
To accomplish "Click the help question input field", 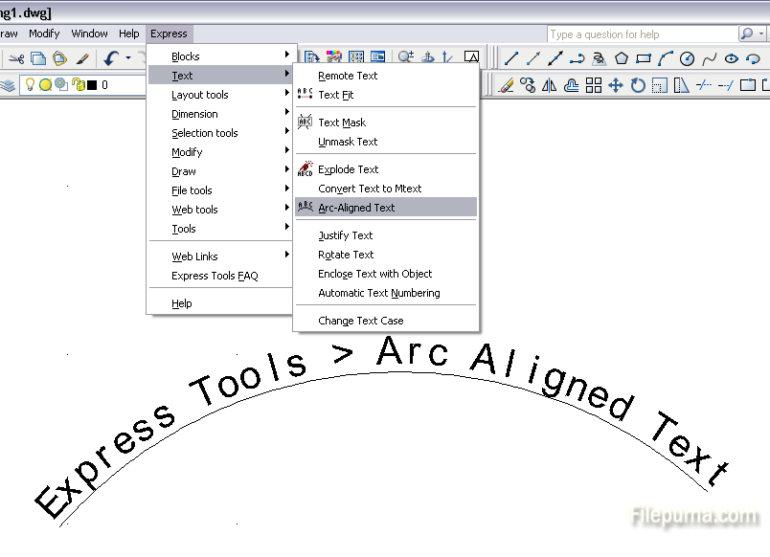I will click(641, 34).
